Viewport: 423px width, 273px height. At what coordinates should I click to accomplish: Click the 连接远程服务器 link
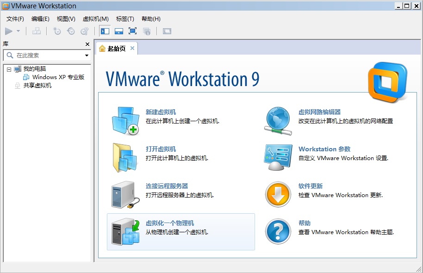[x=167, y=186]
